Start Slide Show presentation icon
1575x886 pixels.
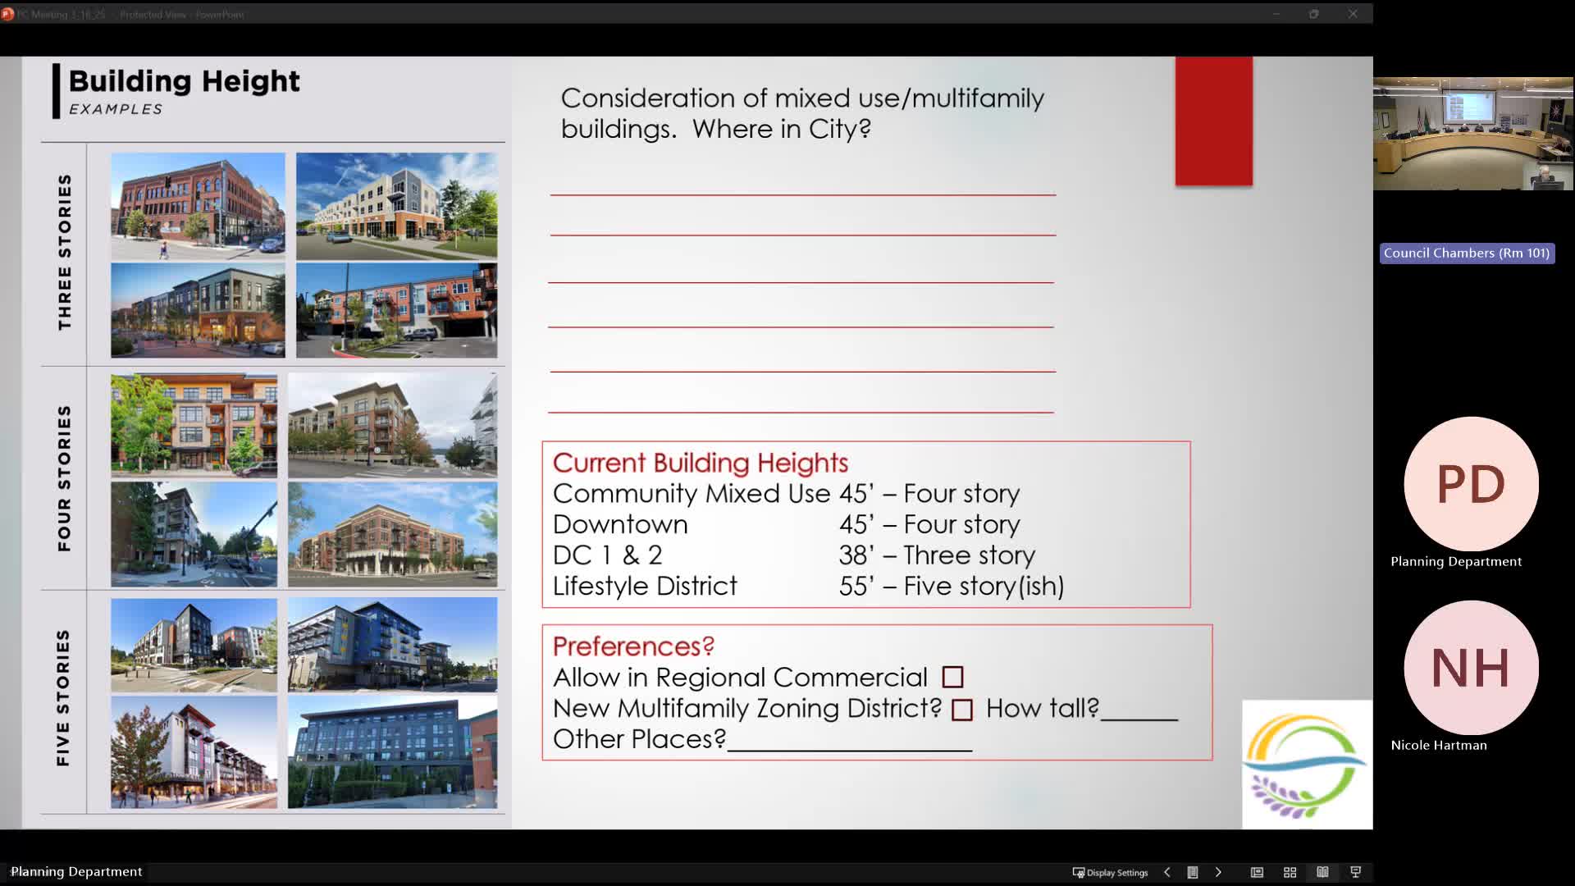coord(1355,872)
